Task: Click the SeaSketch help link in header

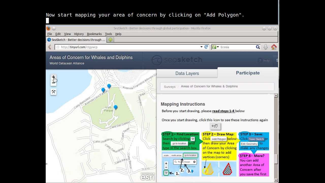Action: pyautogui.click(x=264, y=60)
